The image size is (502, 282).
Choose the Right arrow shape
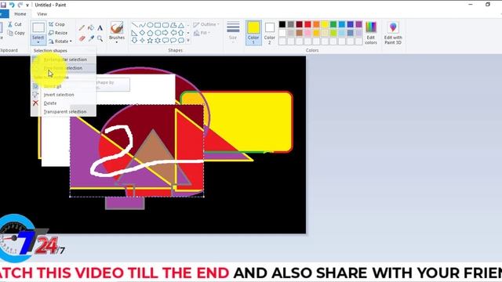pos(166,33)
